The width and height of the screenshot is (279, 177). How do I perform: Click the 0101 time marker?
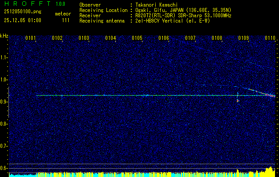click(31, 38)
